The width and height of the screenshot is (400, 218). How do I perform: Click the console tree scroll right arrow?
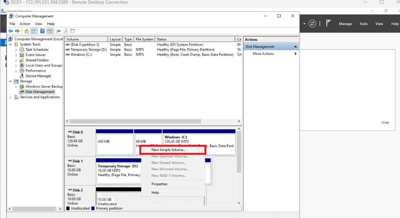coord(60,209)
